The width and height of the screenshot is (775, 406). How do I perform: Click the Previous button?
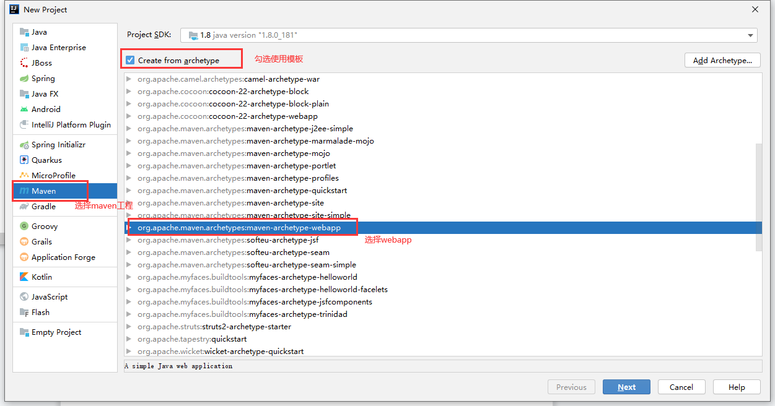pos(571,387)
